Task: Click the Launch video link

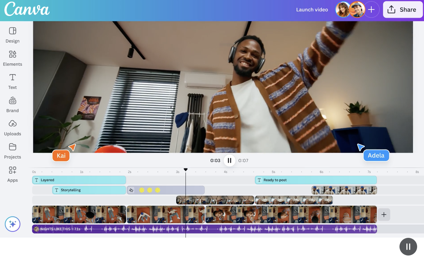Action: (x=312, y=10)
